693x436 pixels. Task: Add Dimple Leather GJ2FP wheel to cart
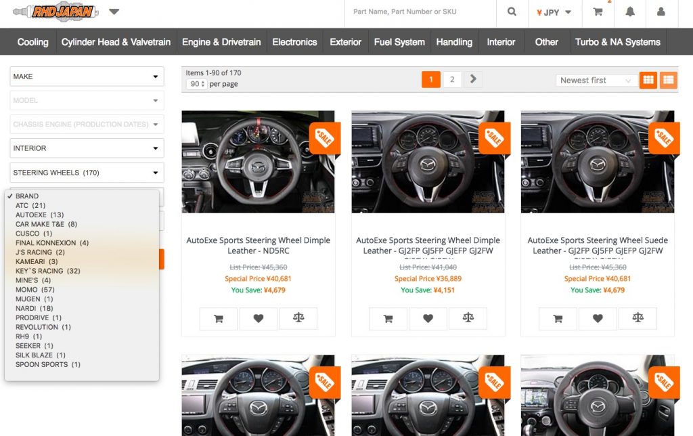click(x=388, y=318)
